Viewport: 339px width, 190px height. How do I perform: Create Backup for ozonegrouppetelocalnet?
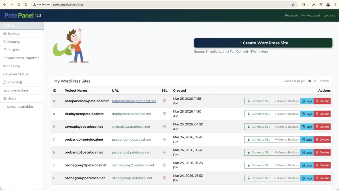click(x=287, y=178)
